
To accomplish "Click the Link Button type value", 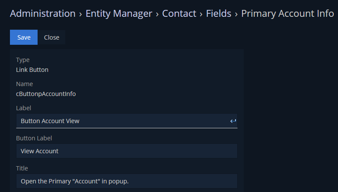I will pos(32,69).
